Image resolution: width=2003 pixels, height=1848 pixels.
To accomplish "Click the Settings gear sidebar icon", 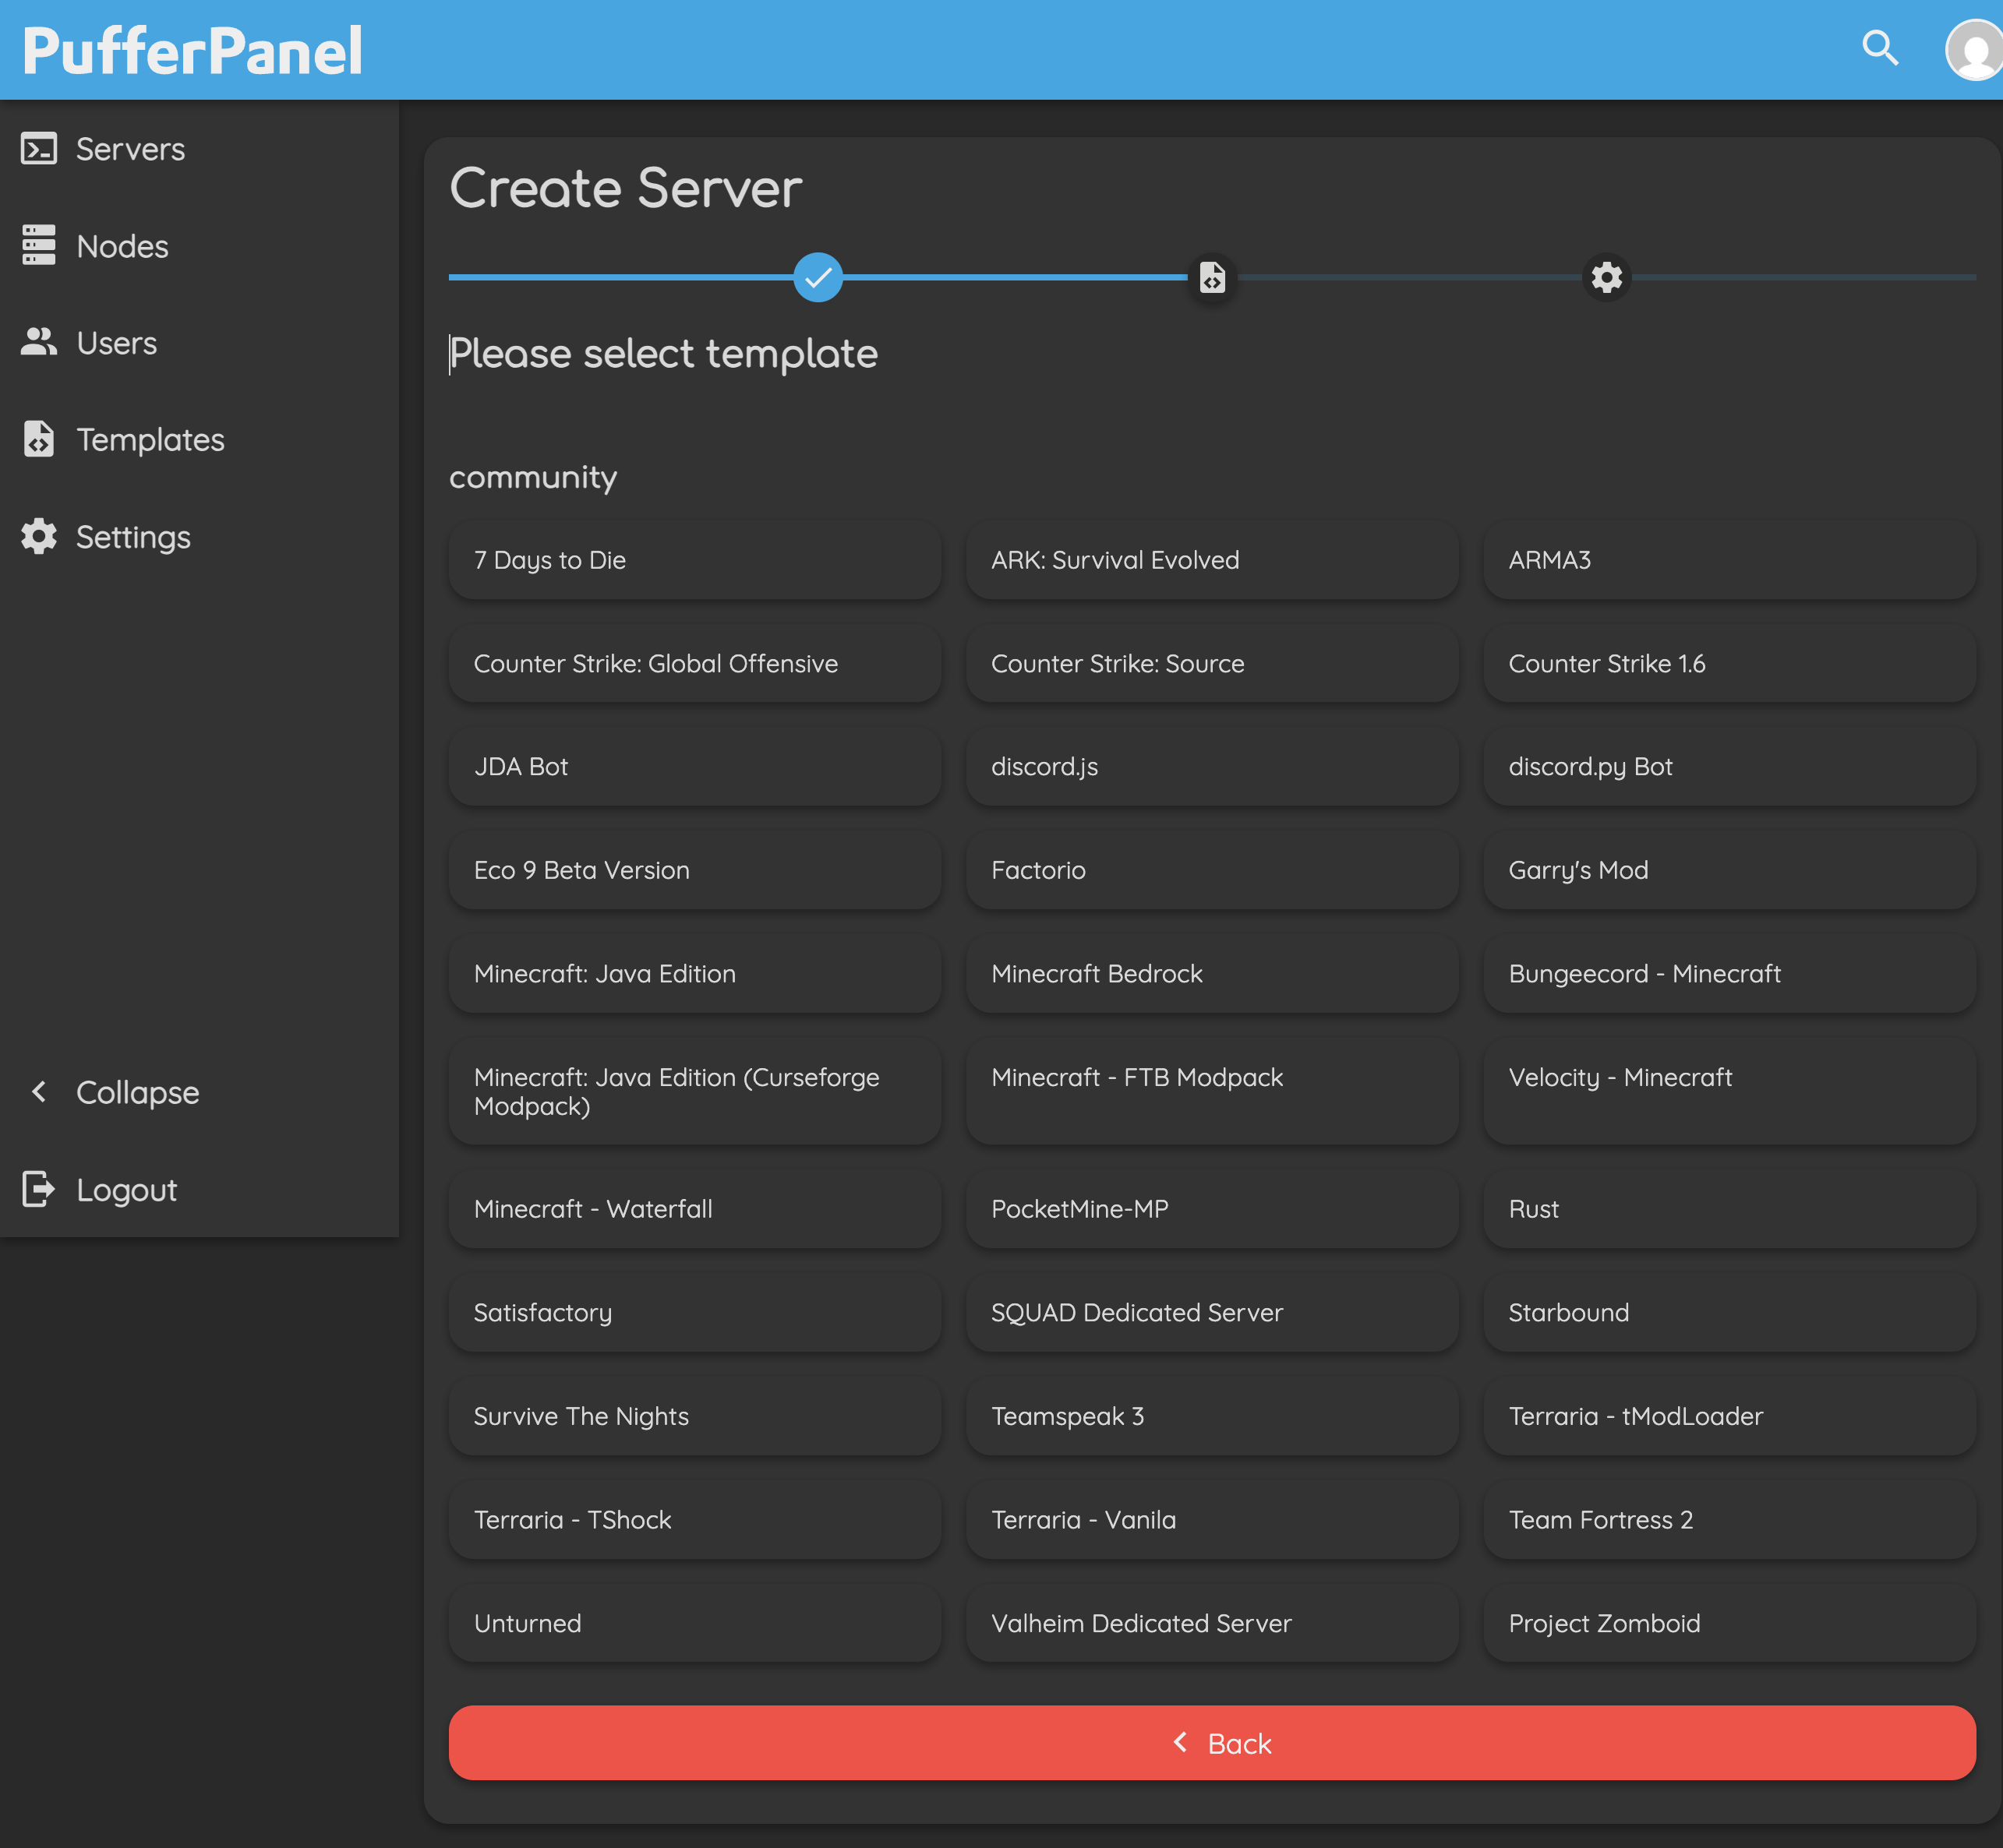I will [39, 537].
